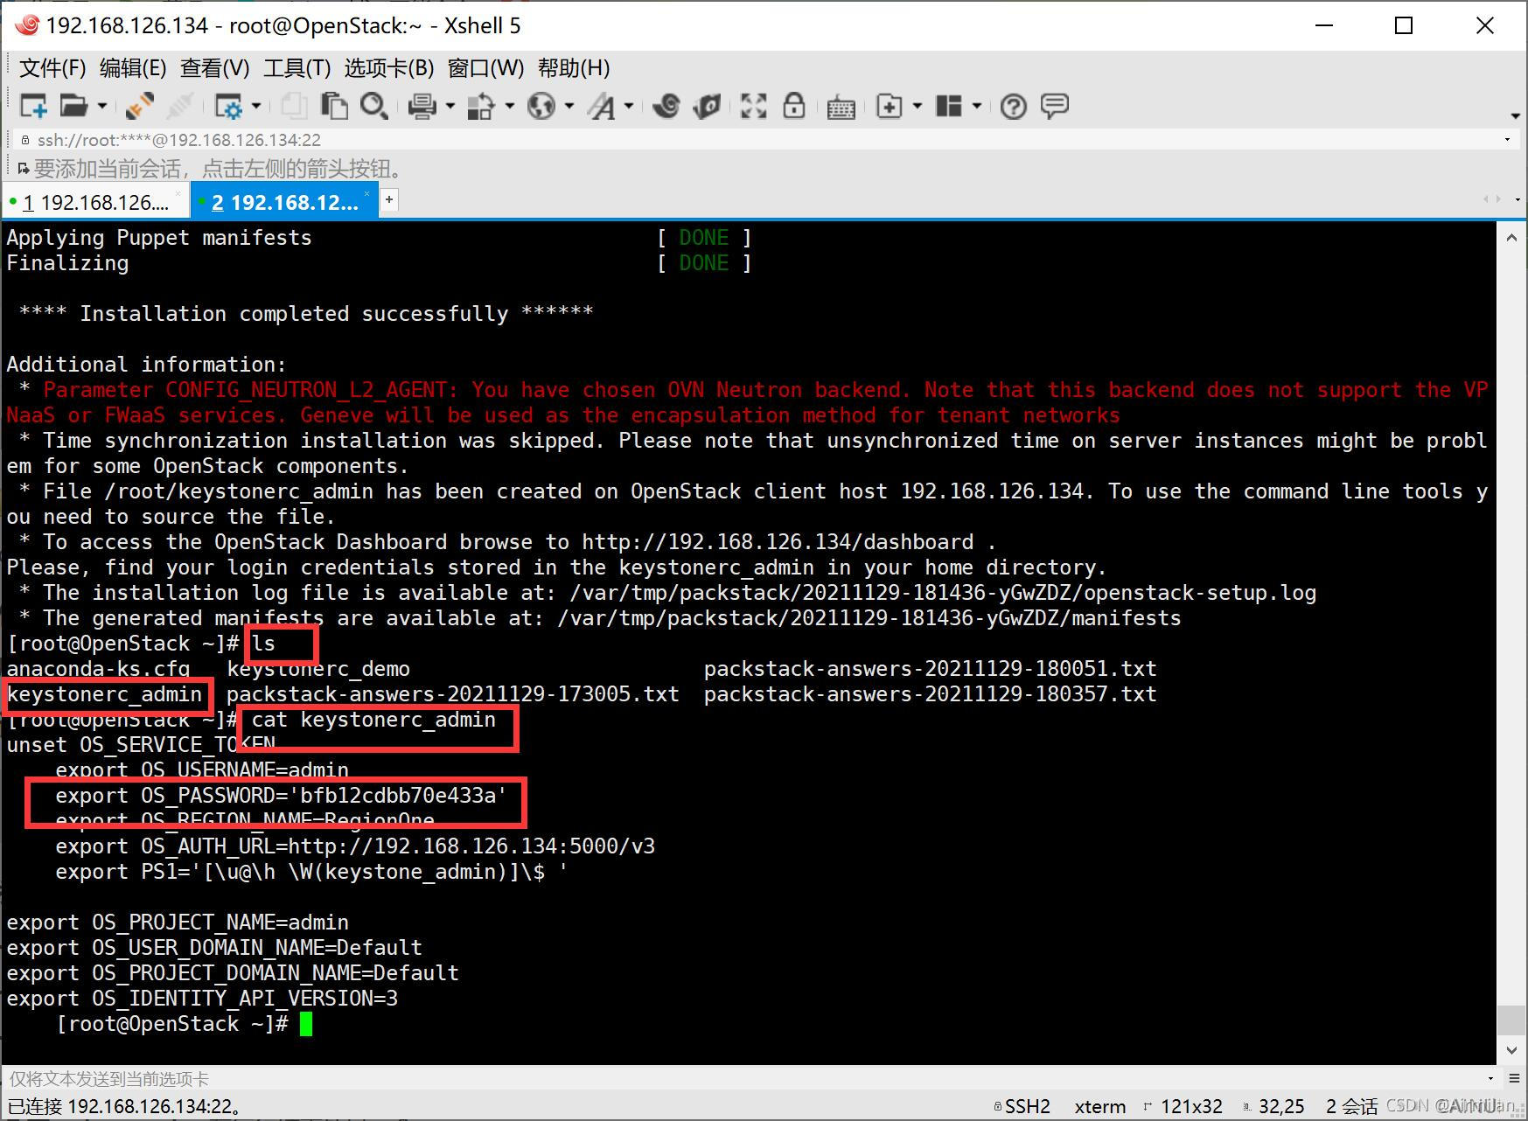Image resolution: width=1528 pixels, height=1121 pixels.
Task: Open the 选项卡(B) menu
Action: [389, 68]
